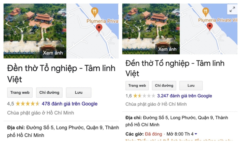This screenshot has height=144, width=241.
Task: Open the aerial temple photo in the left panel
Action: click(35, 31)
